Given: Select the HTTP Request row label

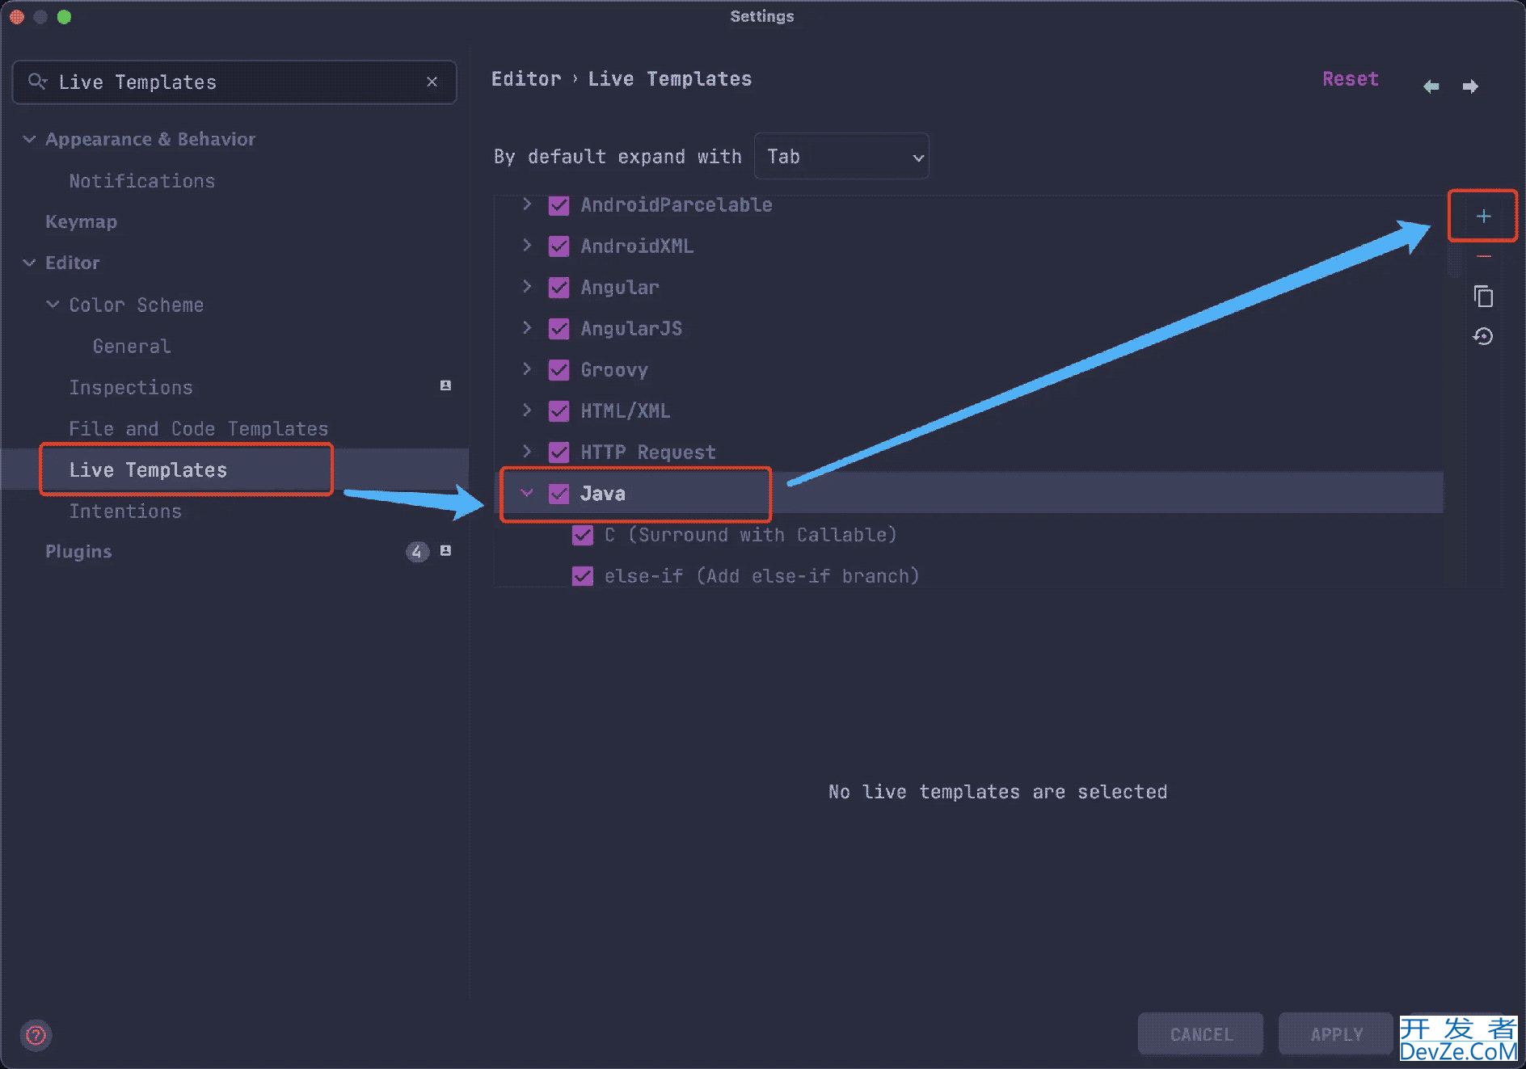Looking at the screenshot, I should [648, 452].
